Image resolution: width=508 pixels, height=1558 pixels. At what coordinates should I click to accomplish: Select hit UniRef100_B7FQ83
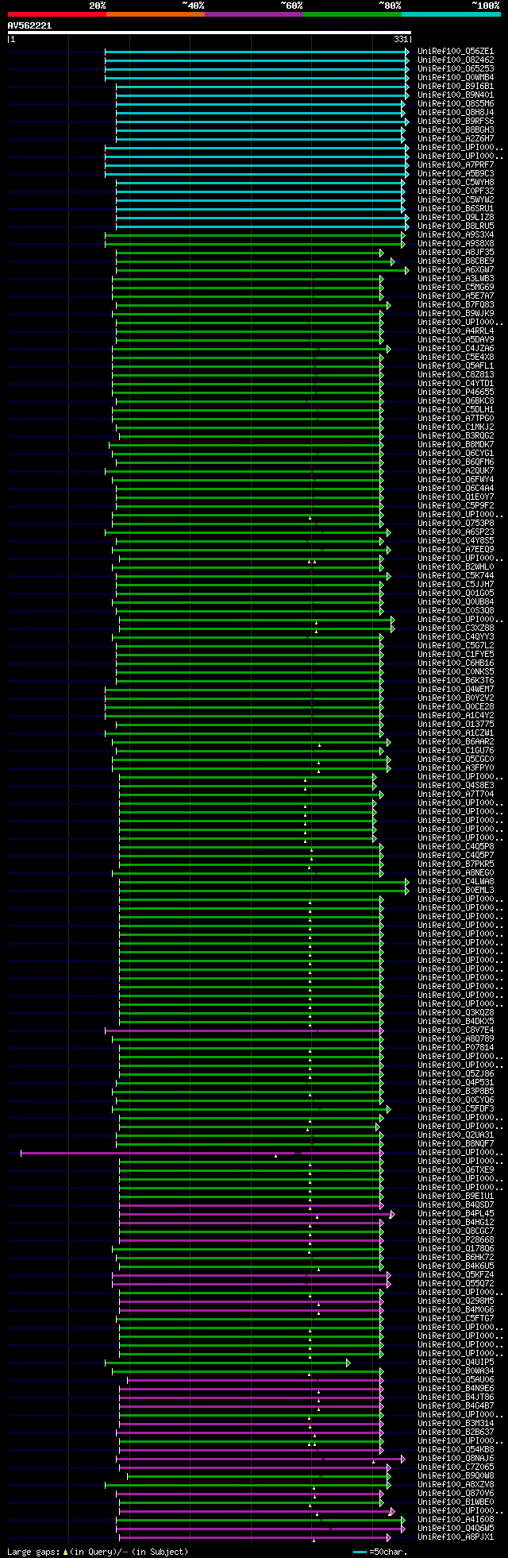pyautogui.click(x=456, y=304)
